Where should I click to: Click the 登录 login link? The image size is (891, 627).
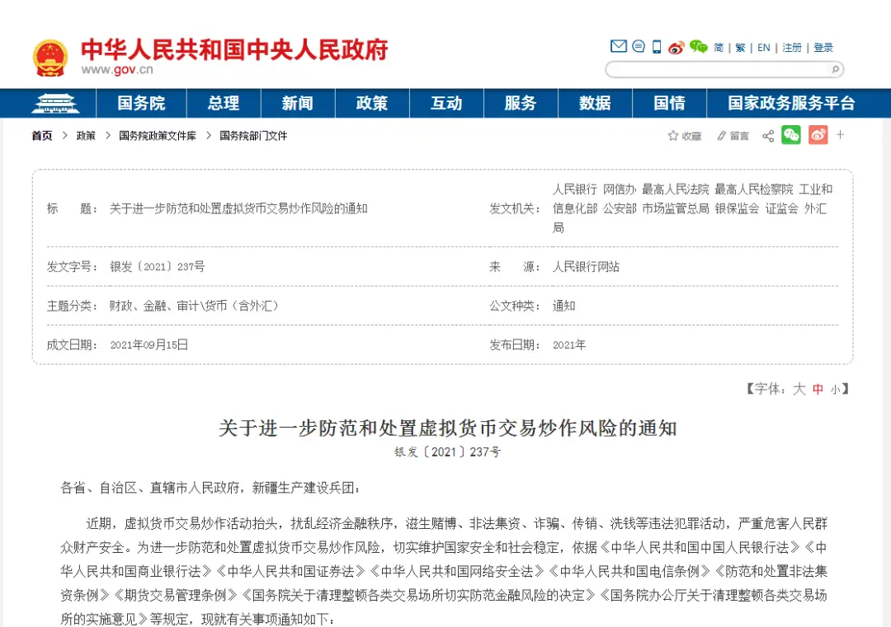pos(823,48)
